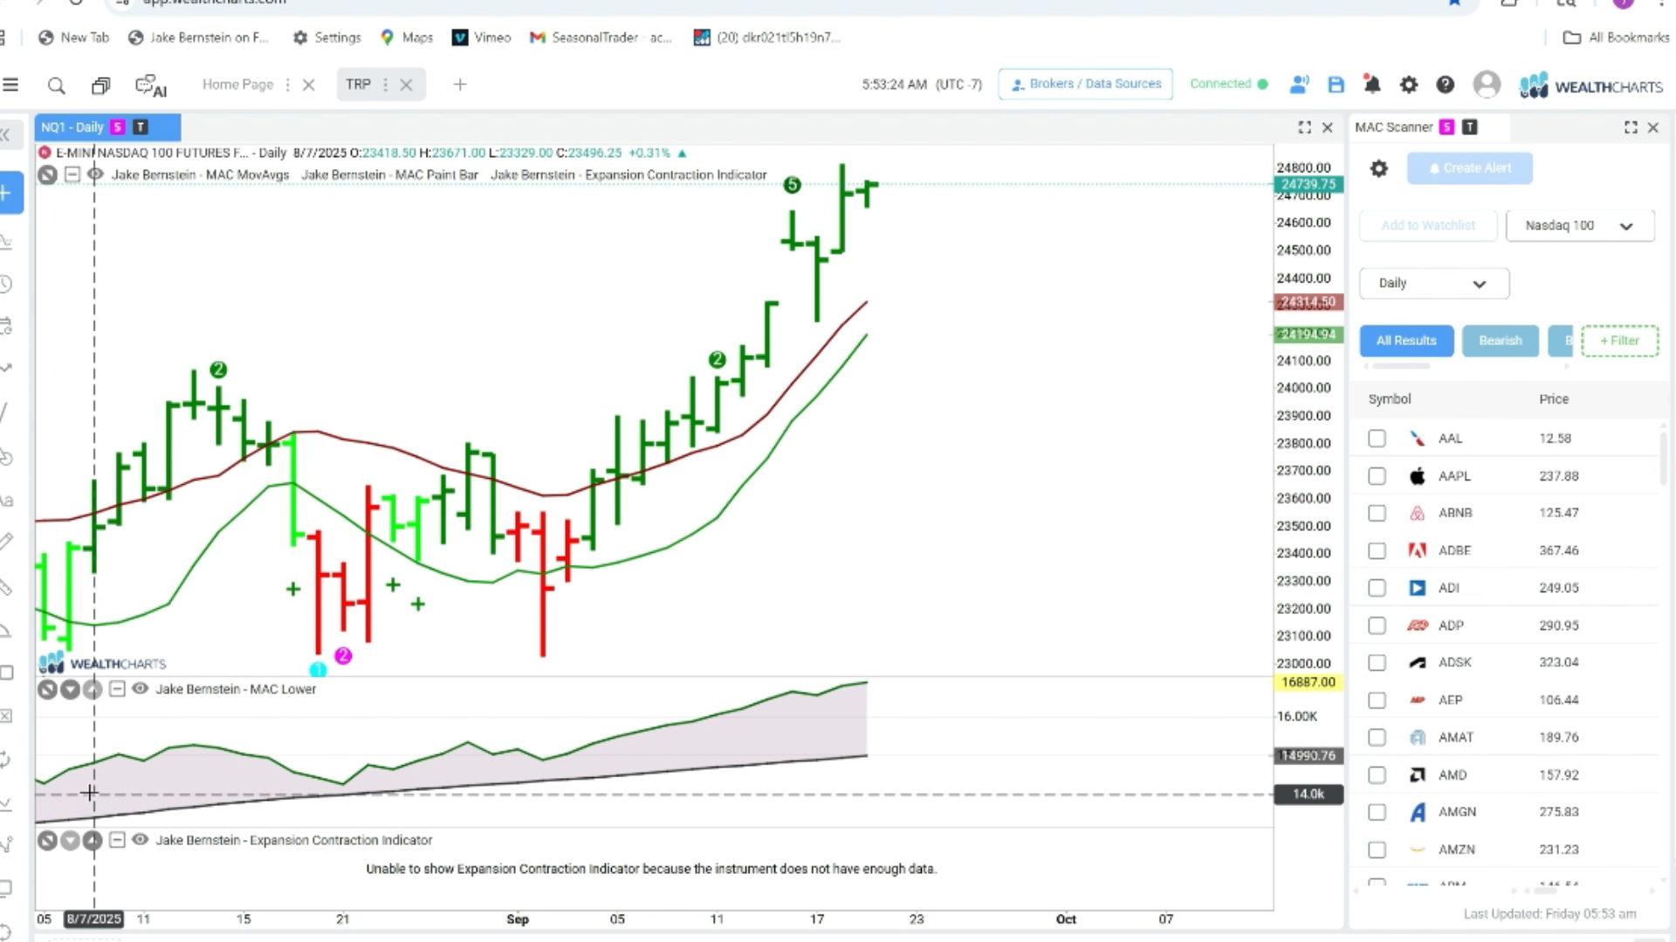Switch to the TRP tab
1676x942 pixels.
click(x=358, y=85)
